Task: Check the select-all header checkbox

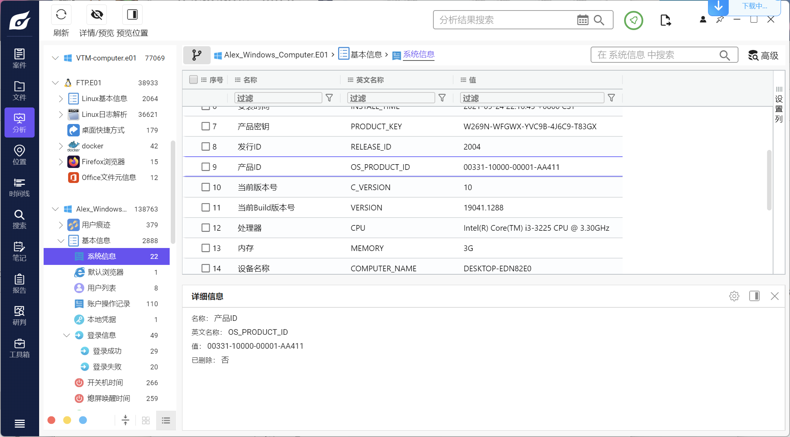Action: click(x=193, y=80)
